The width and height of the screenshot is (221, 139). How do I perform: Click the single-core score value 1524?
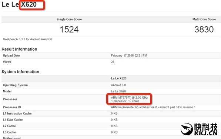pos(69,30)
